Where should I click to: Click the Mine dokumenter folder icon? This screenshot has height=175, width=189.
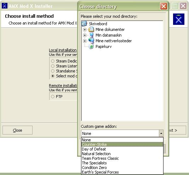click(x=91, y=29)
